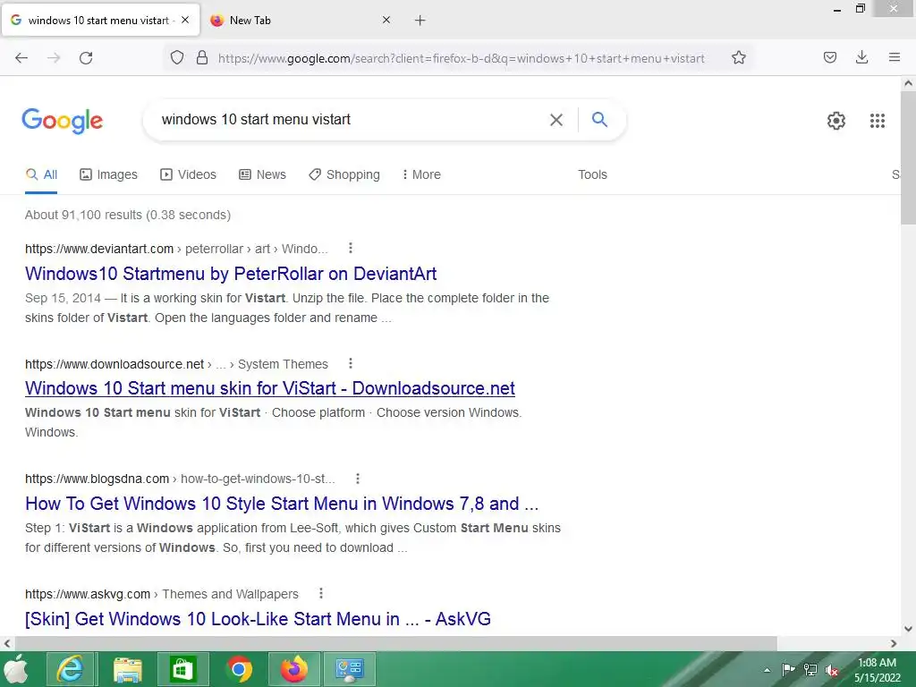The width and height of the screenshot is (916, 687).
Task: Launch Google Chrome from taskbar
Action: coord(238,669)
